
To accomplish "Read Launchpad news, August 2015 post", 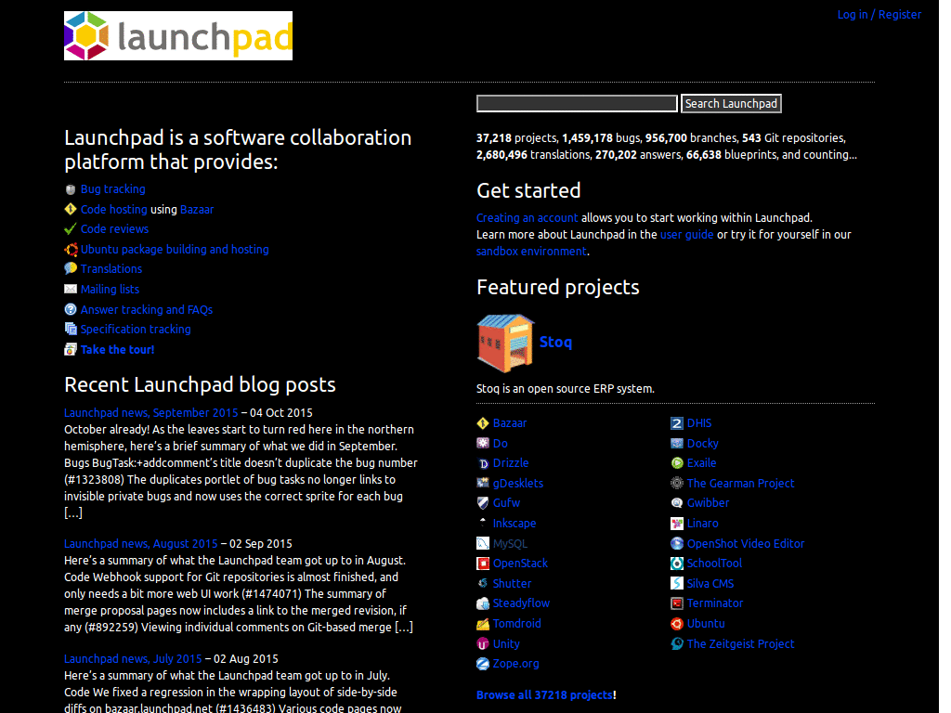I will (141, 544).
